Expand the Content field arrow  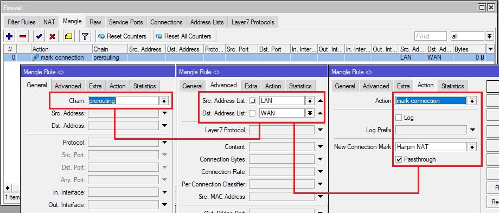[320, 146]
